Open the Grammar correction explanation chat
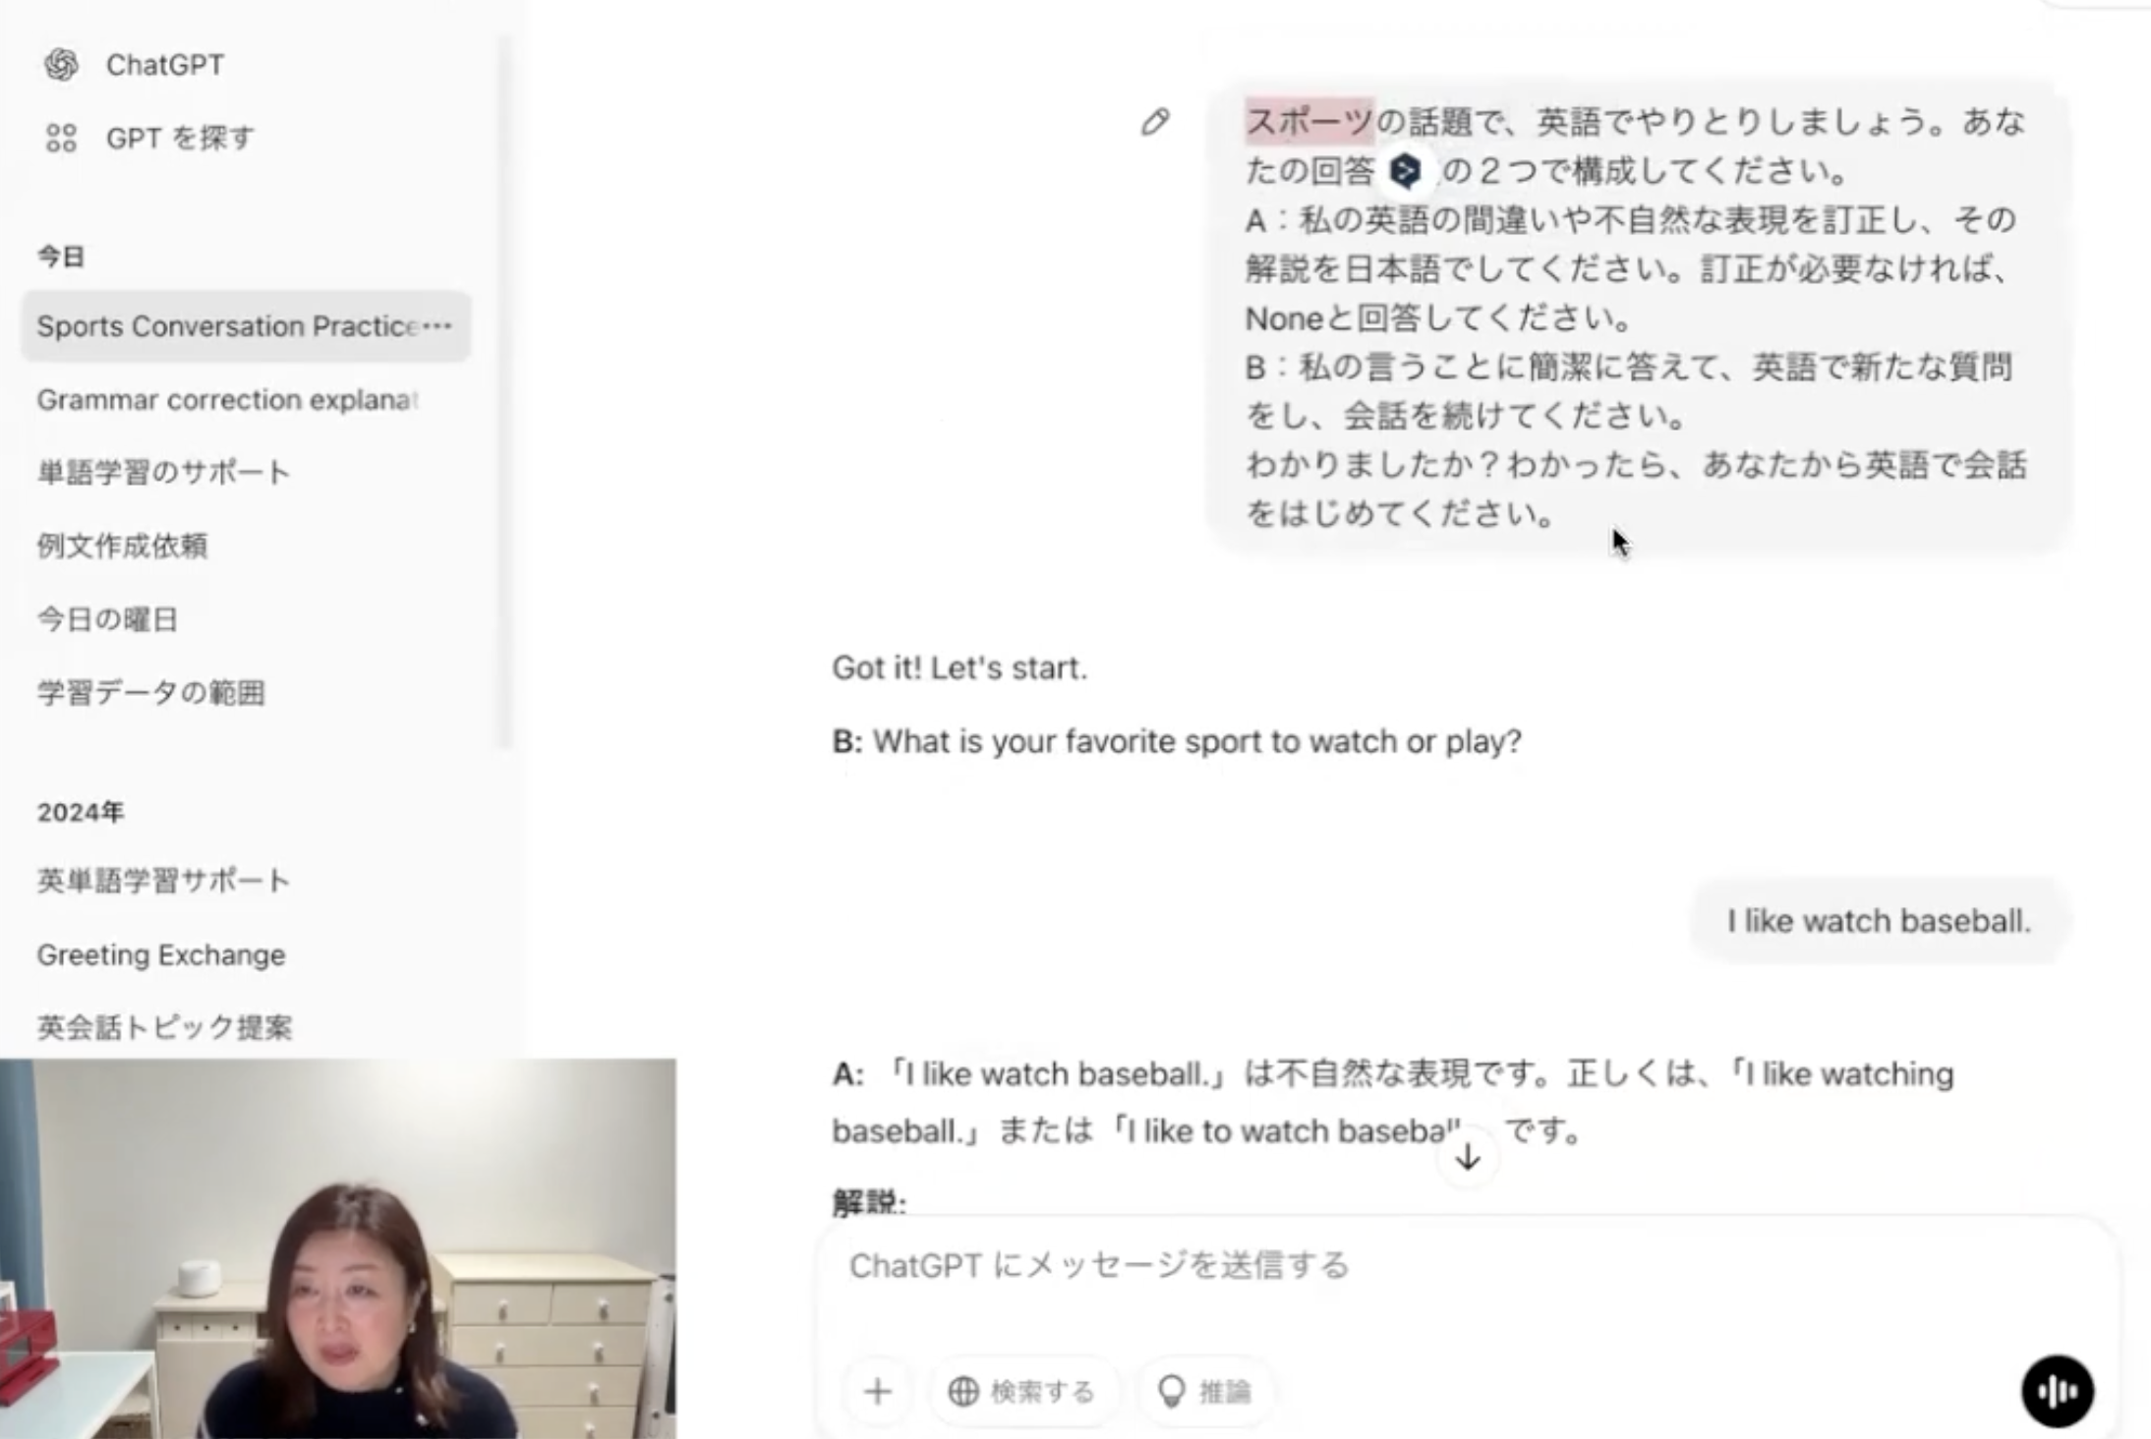Image resolution: width=2151 pixels, height=1439 pixels. point(228,400)
